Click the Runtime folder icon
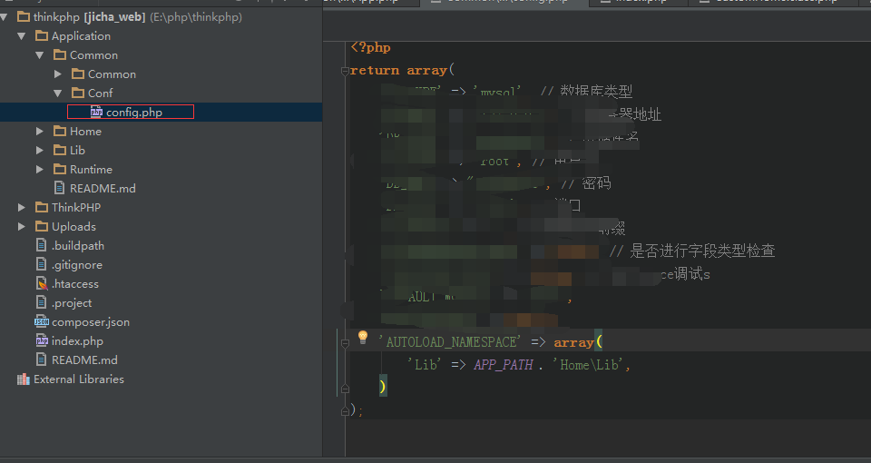Viewport: 871px width, 463px height. point(60,169)
